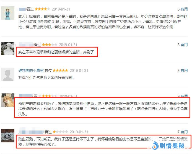Open the panda blanket avatar profile
This screenshot has height=154, width=192.
pos(8,136)
